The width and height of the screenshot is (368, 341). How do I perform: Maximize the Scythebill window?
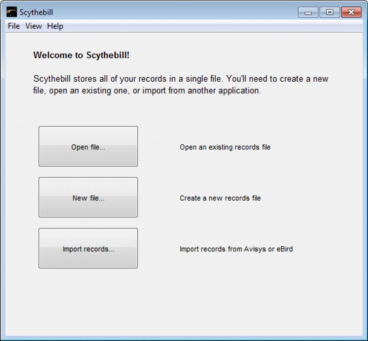point(330,12)
